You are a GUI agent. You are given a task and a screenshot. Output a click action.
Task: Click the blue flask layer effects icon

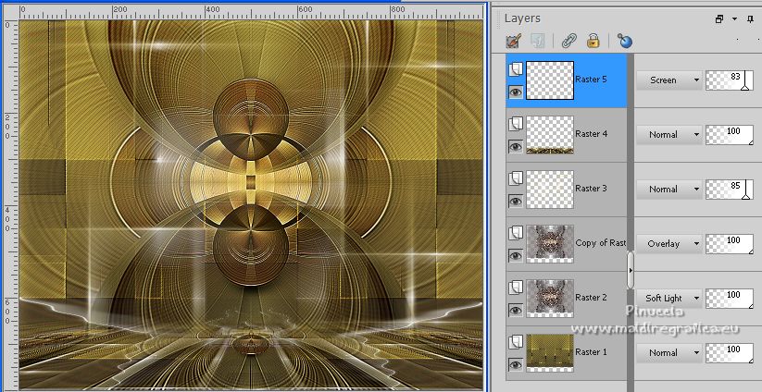click(624, 41)
